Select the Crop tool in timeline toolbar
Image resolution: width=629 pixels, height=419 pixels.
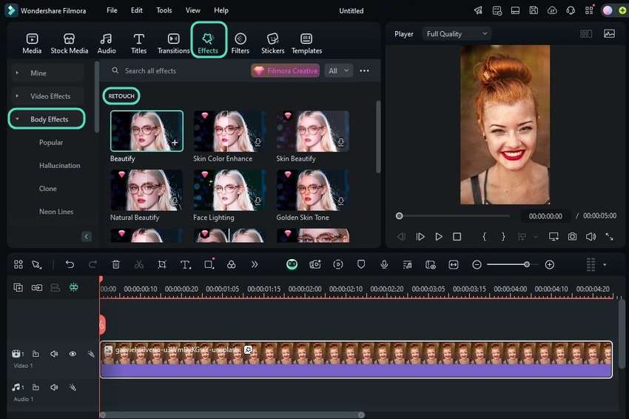162,264
